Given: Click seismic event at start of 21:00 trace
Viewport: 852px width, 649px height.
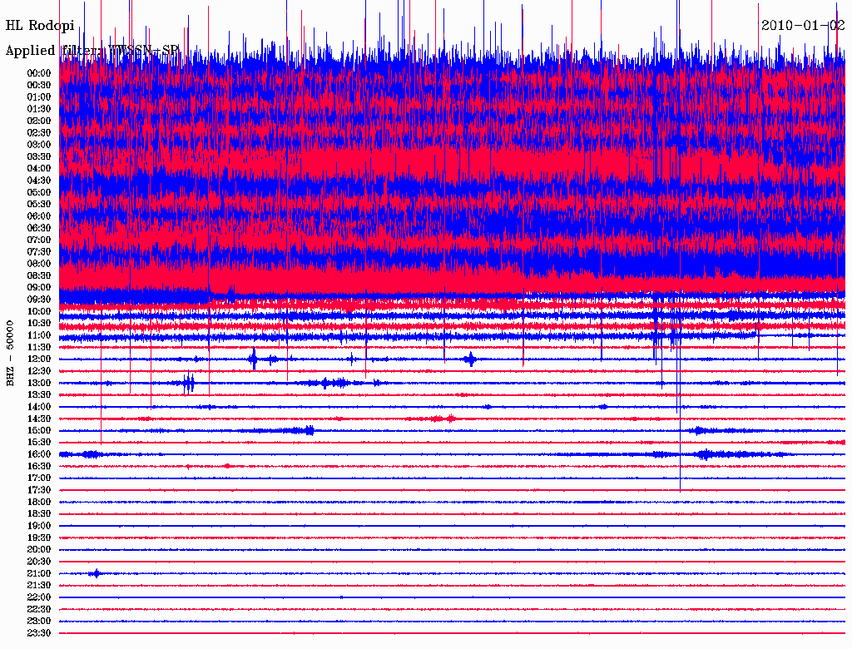Looking at the screenshot, I should [x=96, y=573].
